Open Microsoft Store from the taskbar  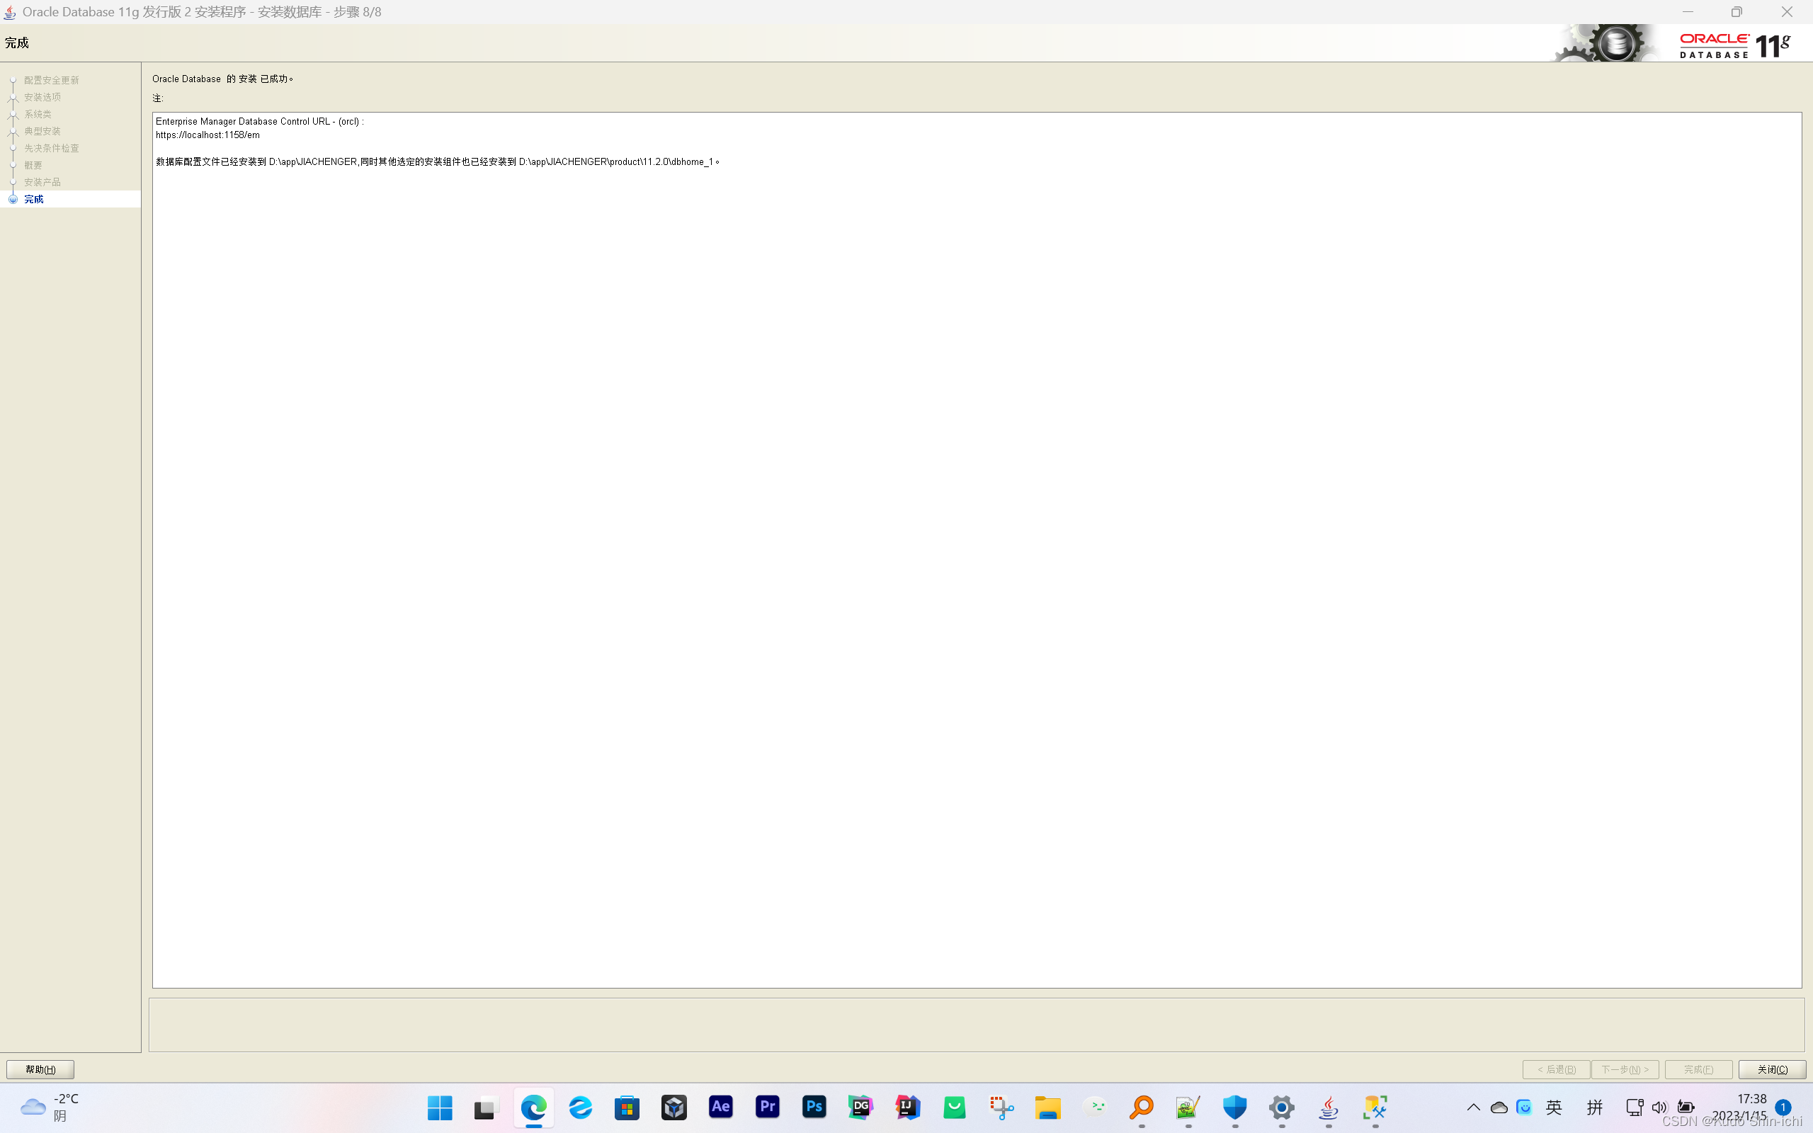pos(627,1107)
